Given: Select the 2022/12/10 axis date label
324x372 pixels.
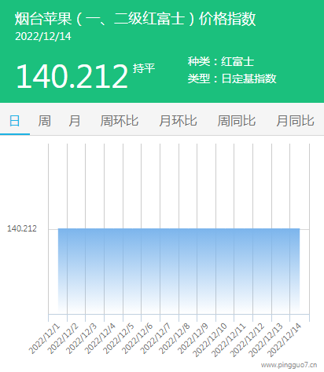Looking at the screenshot, I should [x=210, y=341].
